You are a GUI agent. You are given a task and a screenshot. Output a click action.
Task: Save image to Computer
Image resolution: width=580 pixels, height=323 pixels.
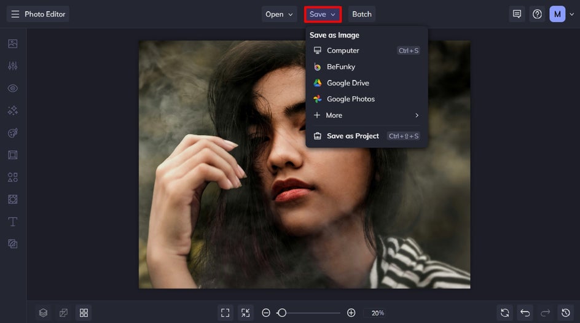[367, 50]
